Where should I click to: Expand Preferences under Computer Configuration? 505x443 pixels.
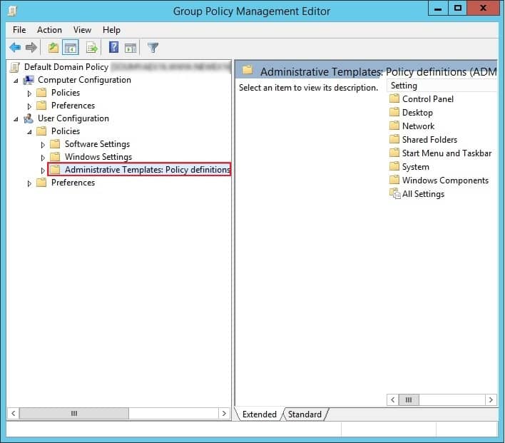click(29, 106)
